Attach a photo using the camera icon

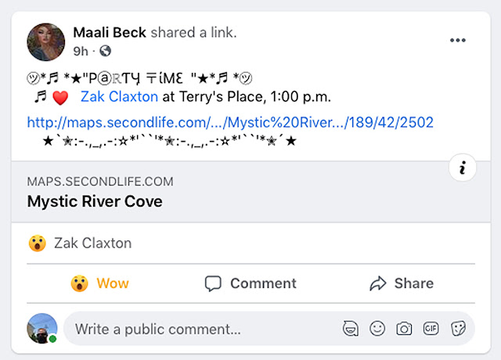[x=404, y=329]
